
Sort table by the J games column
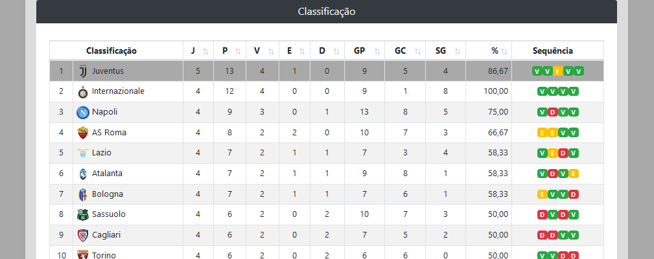(x=198, y=51)
